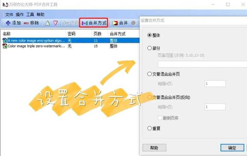Image resolution: width=247 pixels, height=156 pixels.
Task: Select 'Color image triple zero-watermarki…' file
Action: pyautogui.click(x=36, y=46)
